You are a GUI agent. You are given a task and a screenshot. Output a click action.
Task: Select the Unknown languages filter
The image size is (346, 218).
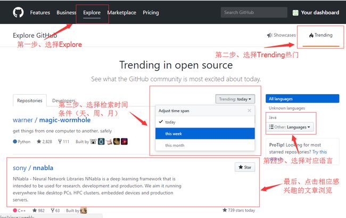[x=286, y=108]
